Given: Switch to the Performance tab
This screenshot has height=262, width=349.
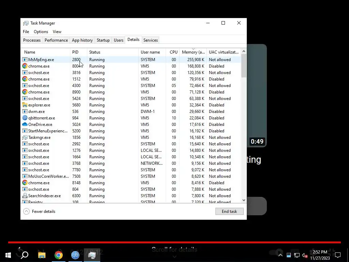Looking at the screenshot, I should pyautogui.click(x=56, y=40).
